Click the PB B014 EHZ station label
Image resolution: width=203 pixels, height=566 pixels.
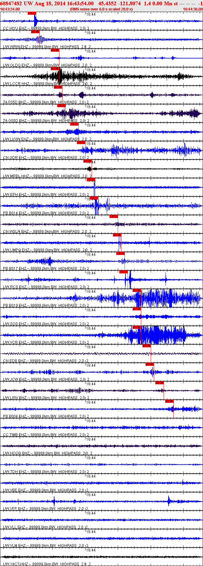click(15, 213)
